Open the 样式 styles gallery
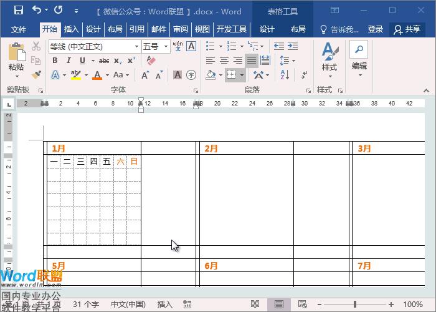 (x=329, y=60)
